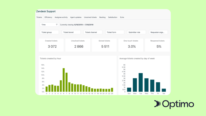
Task: Select the Tue bar in weekday chart
Action: 141,82
